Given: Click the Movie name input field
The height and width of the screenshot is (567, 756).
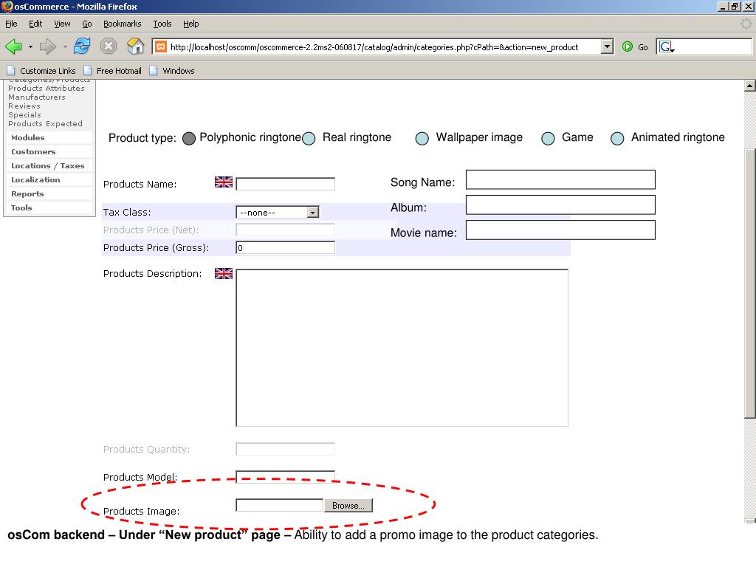Looking at the screenshot, I should (560, 230).
